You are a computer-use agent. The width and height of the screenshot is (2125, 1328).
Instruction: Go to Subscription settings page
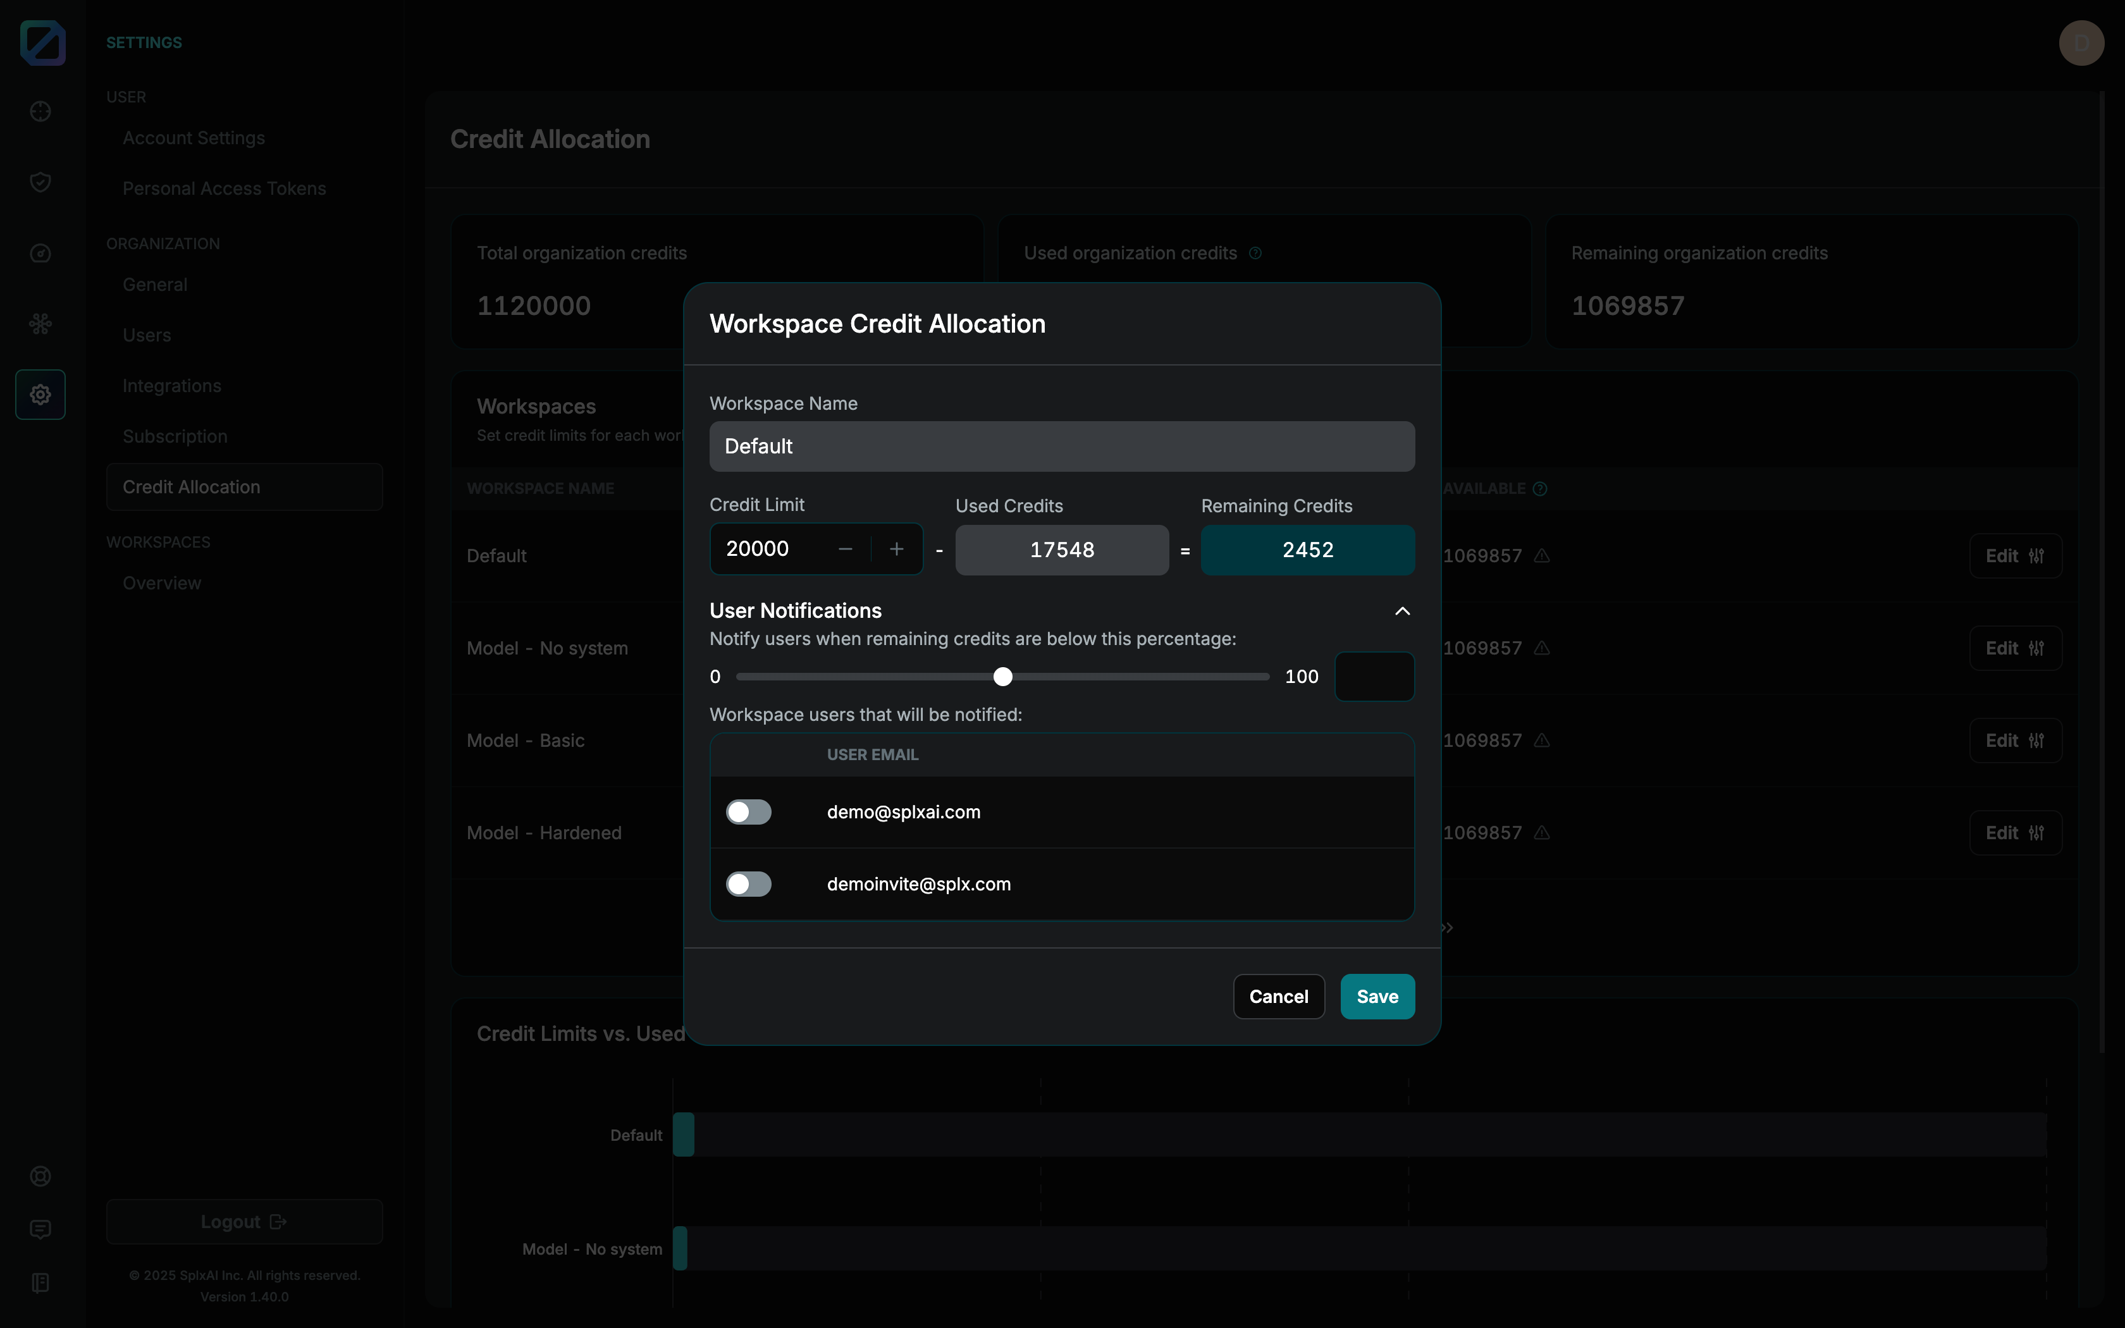(x=175, y=436)
